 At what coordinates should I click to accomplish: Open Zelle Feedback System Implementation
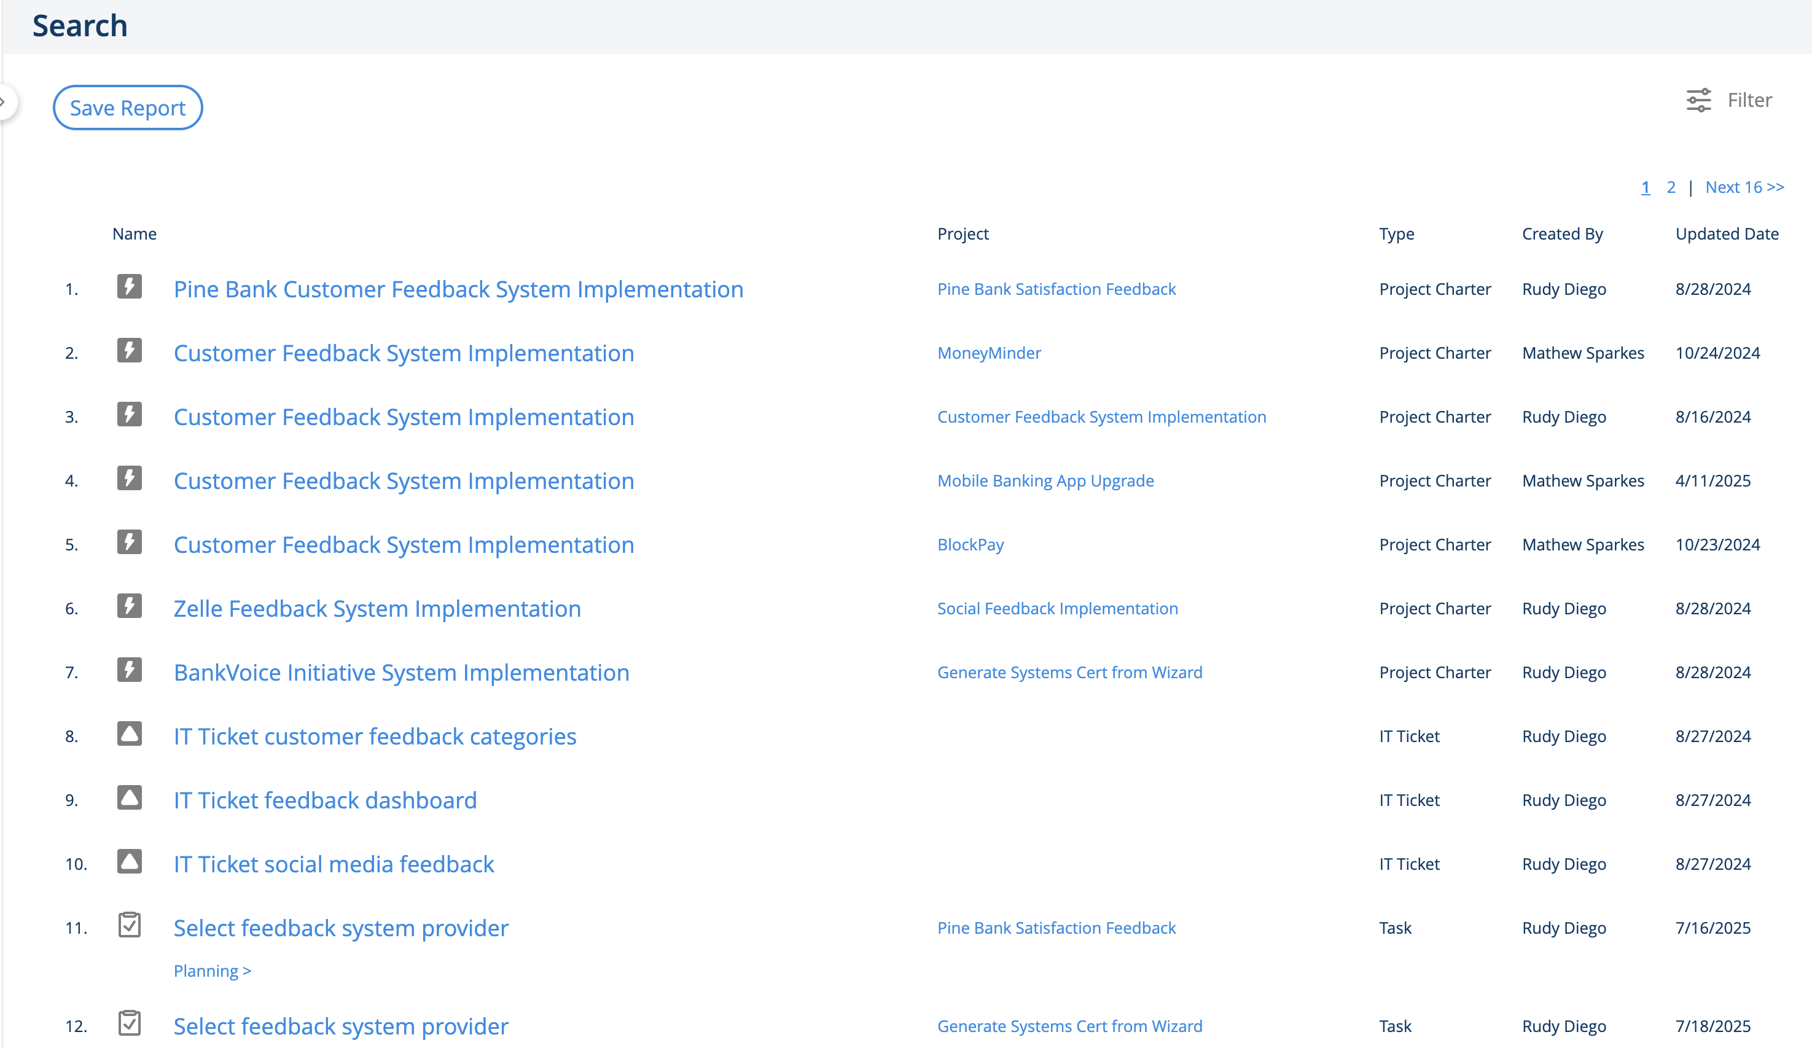pyautogui.click(x=378, y=609)
